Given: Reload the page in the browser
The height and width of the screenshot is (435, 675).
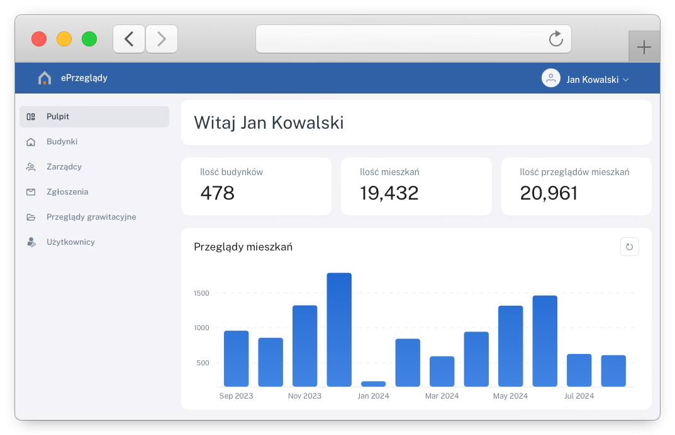Looking at the screenshot, I should click(555, 39).
